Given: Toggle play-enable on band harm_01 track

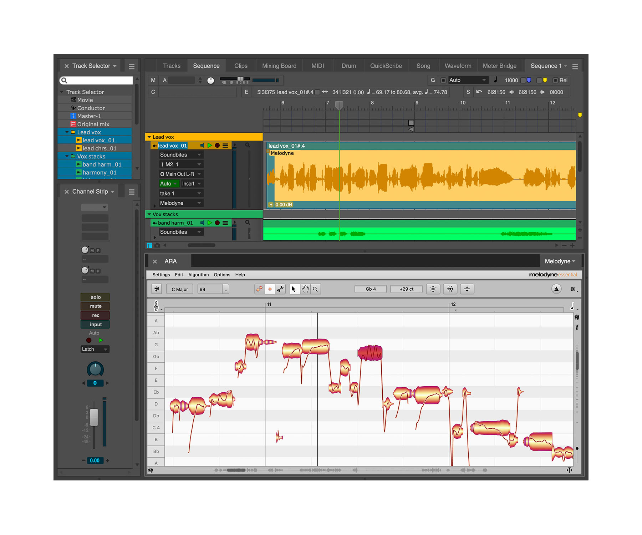Looking at the screenshot, I should tap(210, 223).
